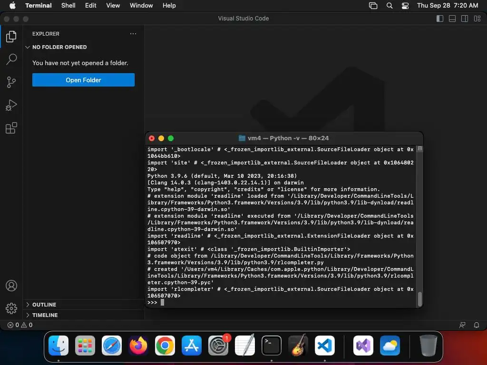Viewport: 487px width, 365px height.
Task: Open the Search view in activity bar
Action: click(11, 59)
